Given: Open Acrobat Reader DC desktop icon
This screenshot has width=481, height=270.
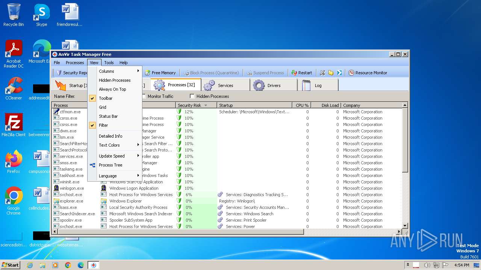Looking at the screenshot, I should point(14,54).
